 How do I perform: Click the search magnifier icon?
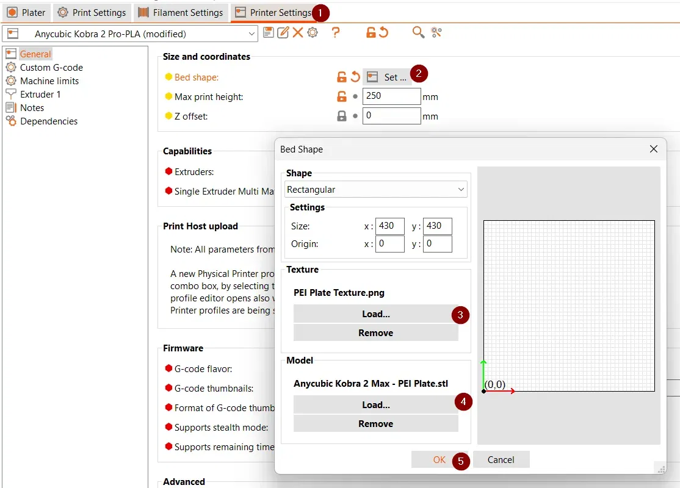coord(418,32)
